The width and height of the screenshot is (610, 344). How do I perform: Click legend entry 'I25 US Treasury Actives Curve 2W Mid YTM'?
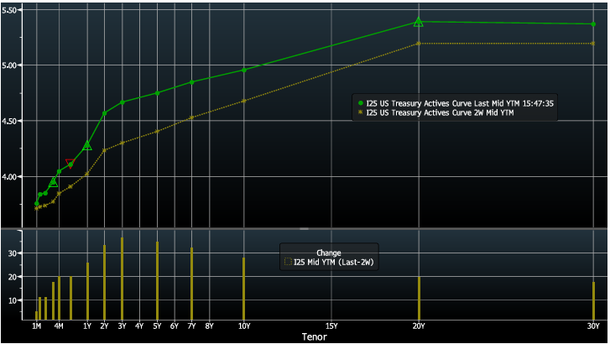click(440, 113)
